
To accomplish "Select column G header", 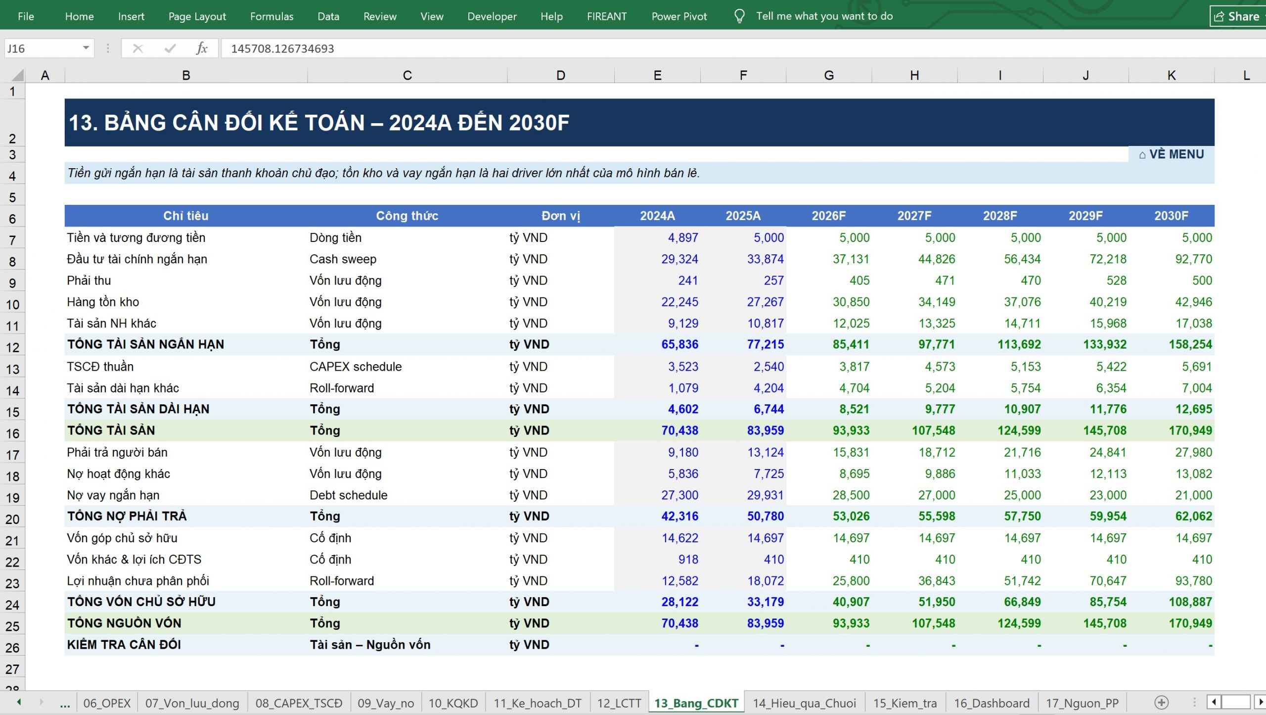I will pos(829,75).
